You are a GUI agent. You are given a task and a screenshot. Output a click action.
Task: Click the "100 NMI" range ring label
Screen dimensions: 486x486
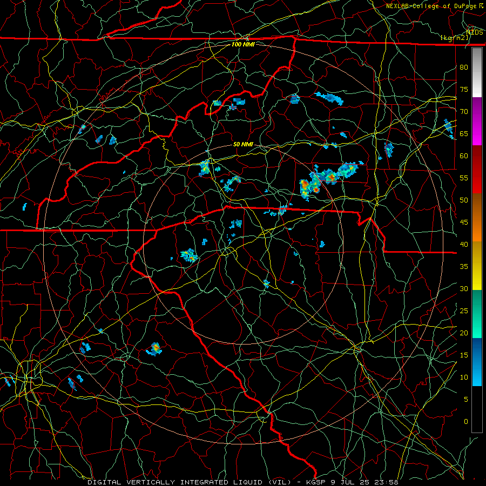coord(243,44)
